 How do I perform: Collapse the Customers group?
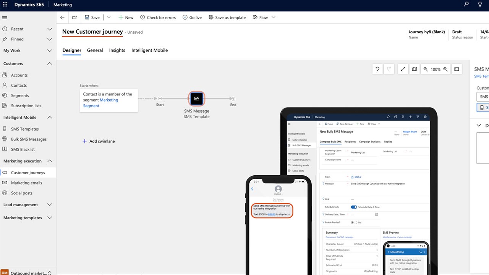click(x=49, y=64)
